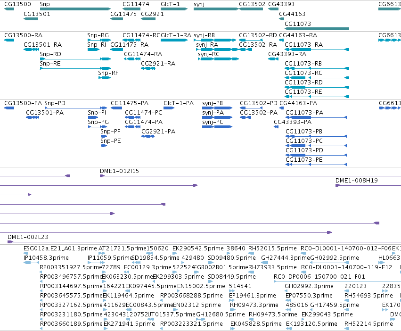401x331 pixels.
Task: Select protein Snp-PD
Action: [x=55, y=103]
